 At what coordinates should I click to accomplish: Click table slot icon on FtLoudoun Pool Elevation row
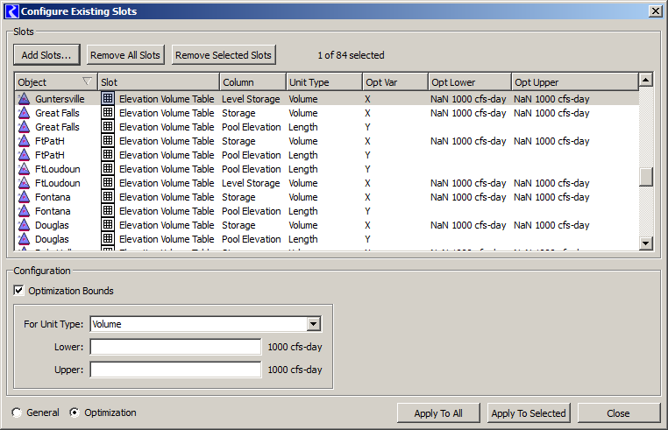tap(108, 169)
